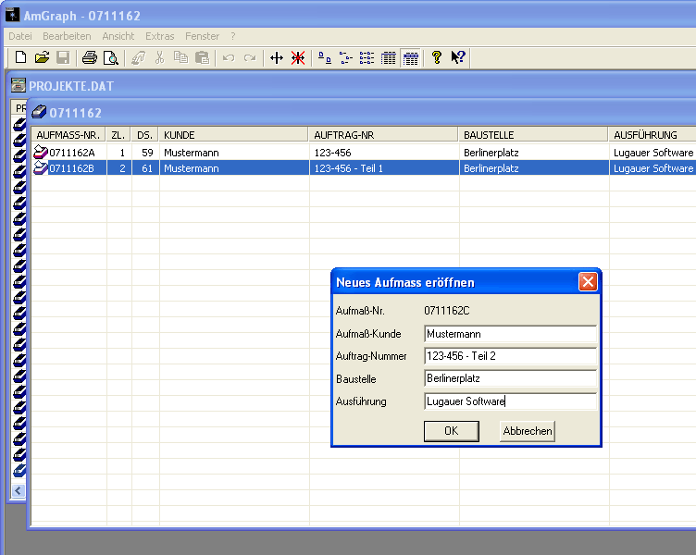
Task: Click the context help pointer icon
Action: pos(458,57)
